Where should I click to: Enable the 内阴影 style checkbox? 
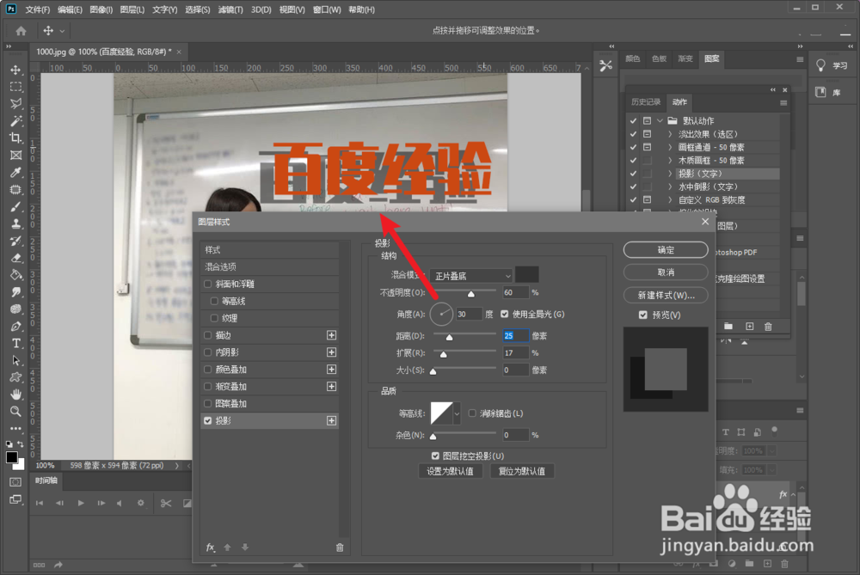coord(207,352)
